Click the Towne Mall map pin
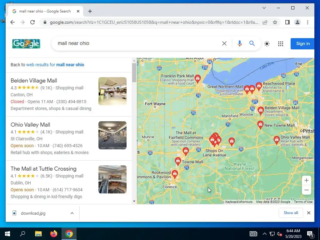 click(x=178, y=161)
